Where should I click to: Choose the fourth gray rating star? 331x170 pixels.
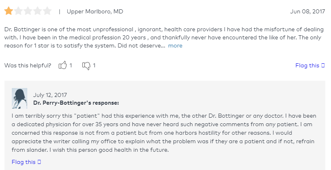tap(37, 11)
